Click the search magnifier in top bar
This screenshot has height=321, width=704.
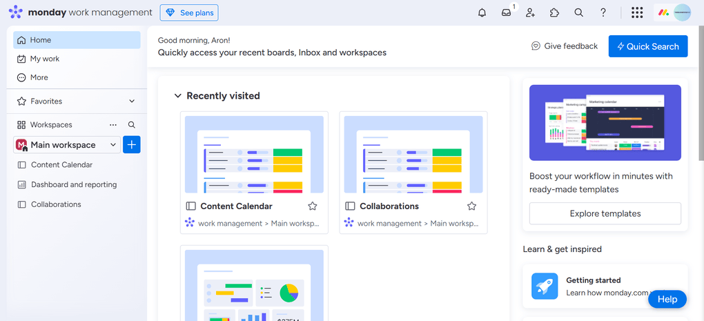[578, 12]
